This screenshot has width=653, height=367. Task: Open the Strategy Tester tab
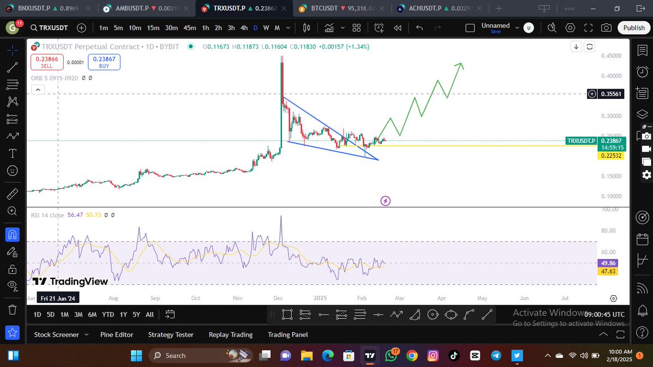coord(171,334)
